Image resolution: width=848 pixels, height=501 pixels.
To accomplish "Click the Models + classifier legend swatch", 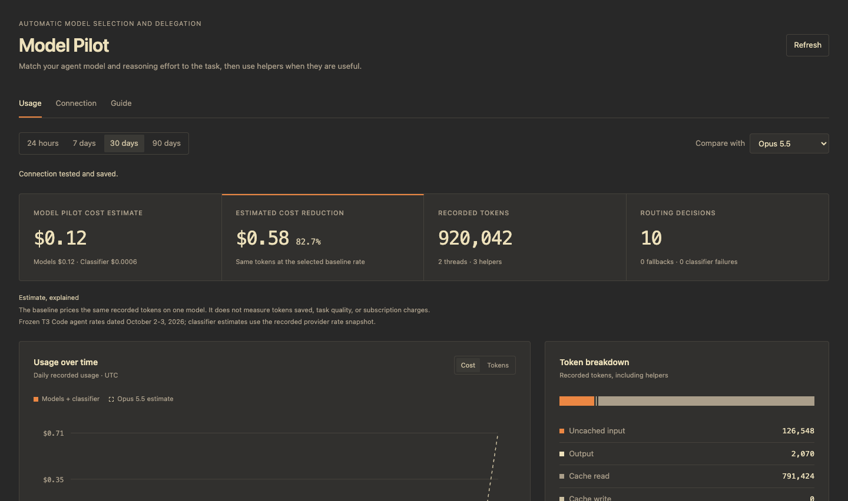I will click(36, 399).
